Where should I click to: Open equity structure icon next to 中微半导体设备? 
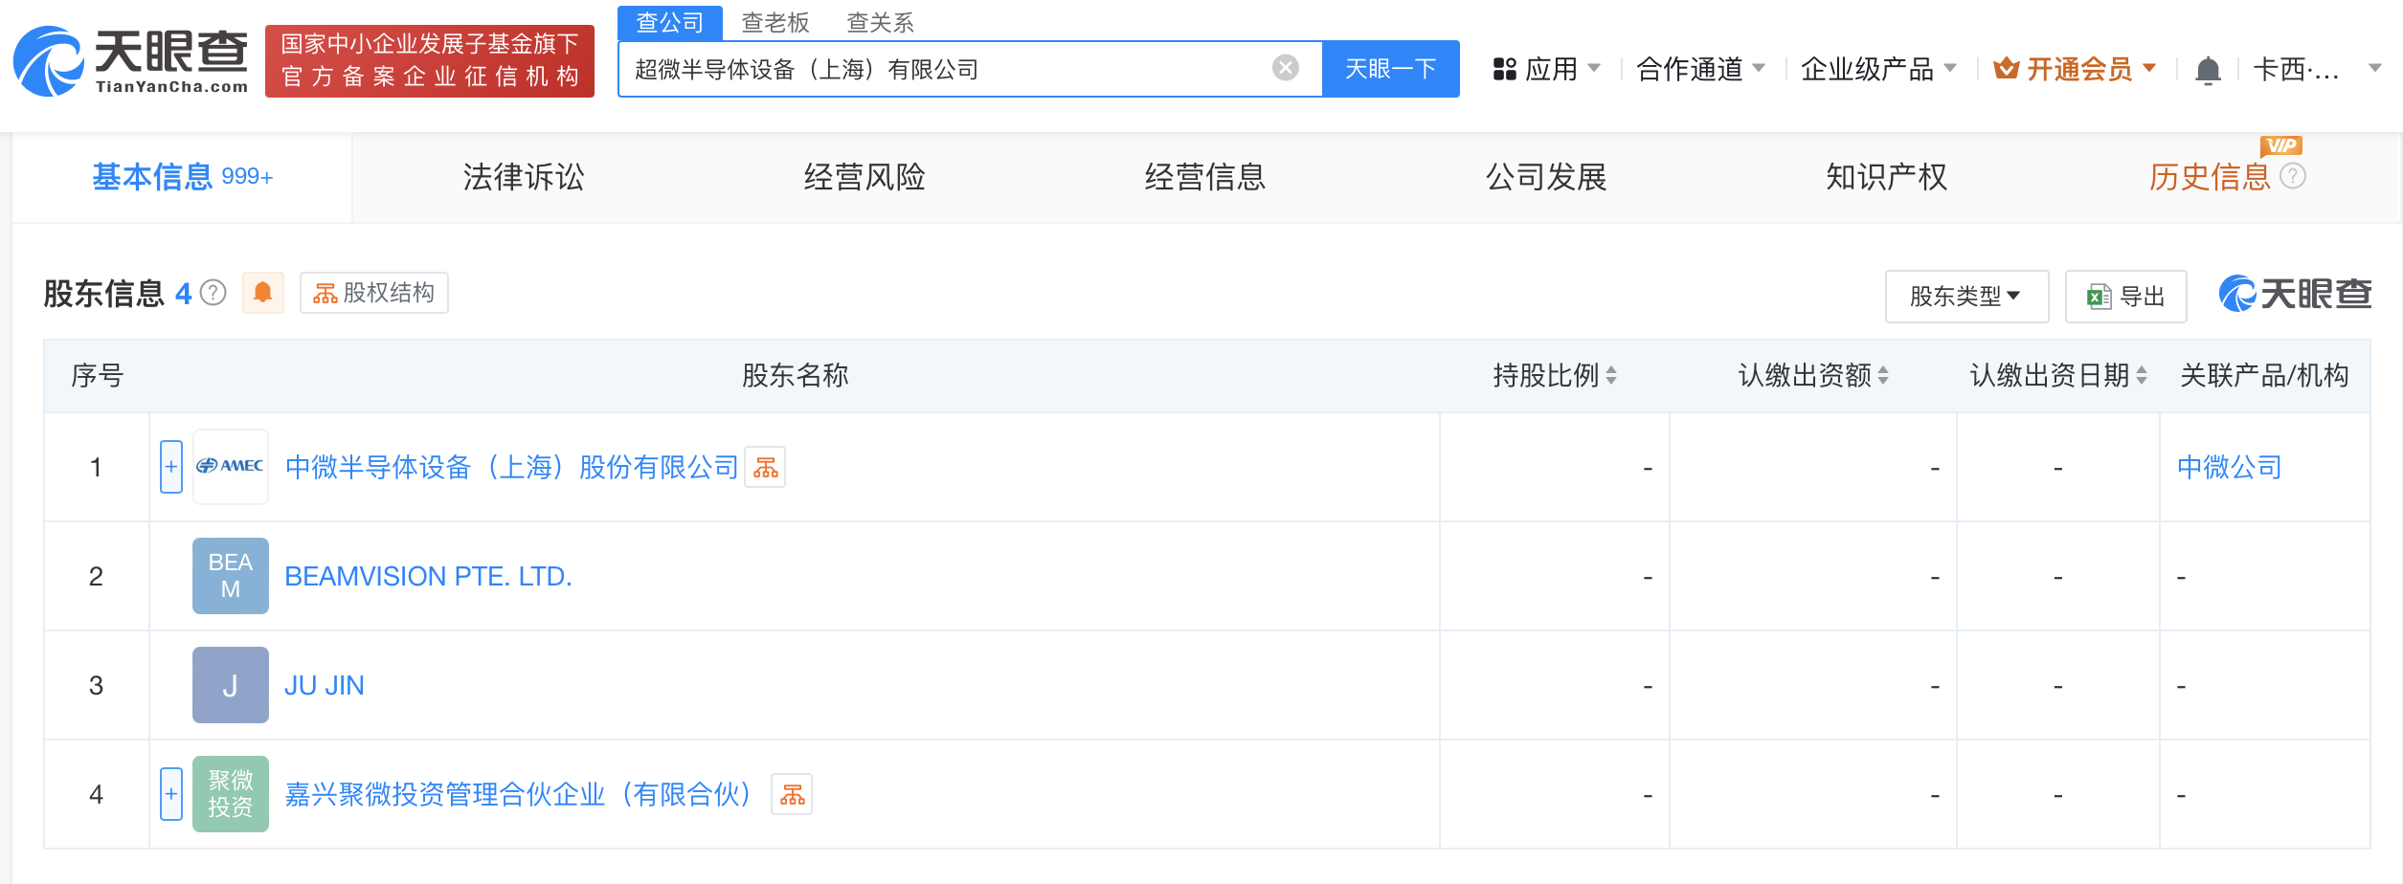coord(765,468)
